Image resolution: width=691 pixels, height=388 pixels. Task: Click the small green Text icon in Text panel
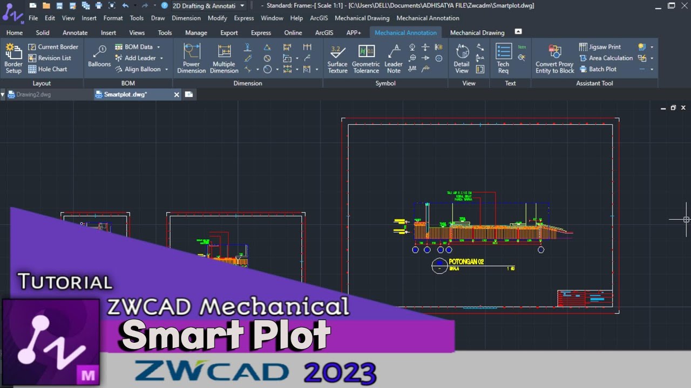(521, 47)
